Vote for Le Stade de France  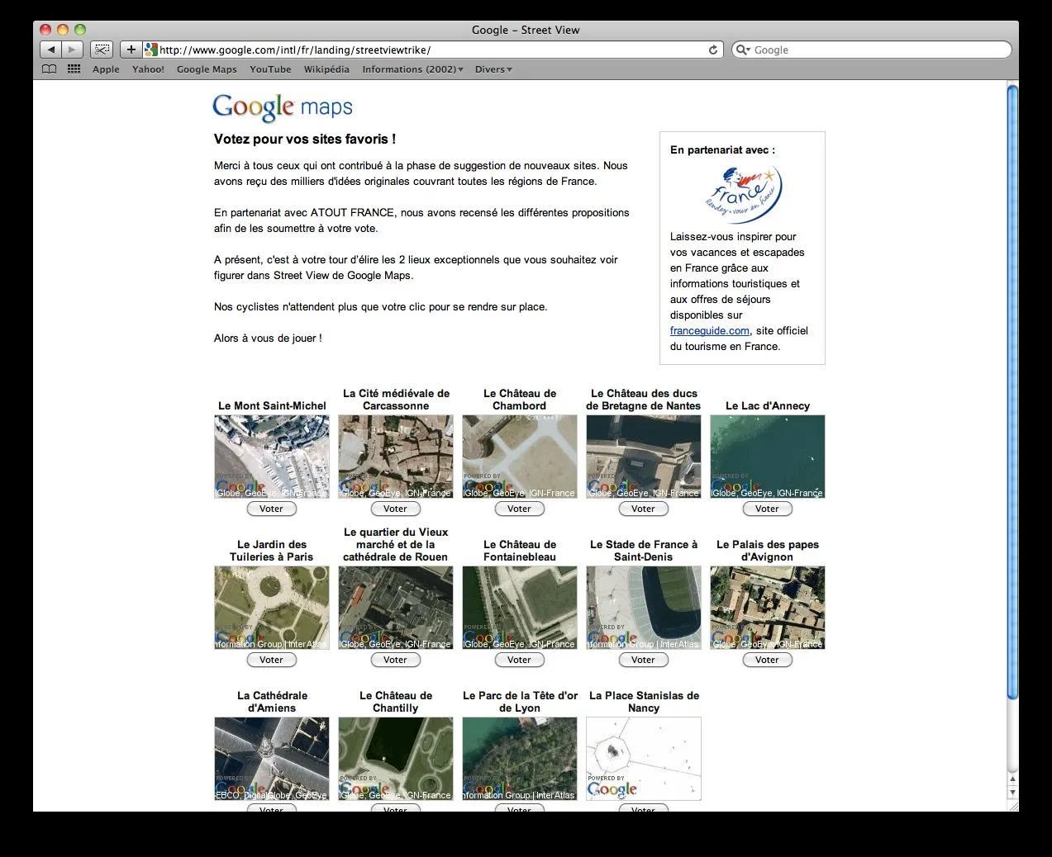[x=643, y=660]
